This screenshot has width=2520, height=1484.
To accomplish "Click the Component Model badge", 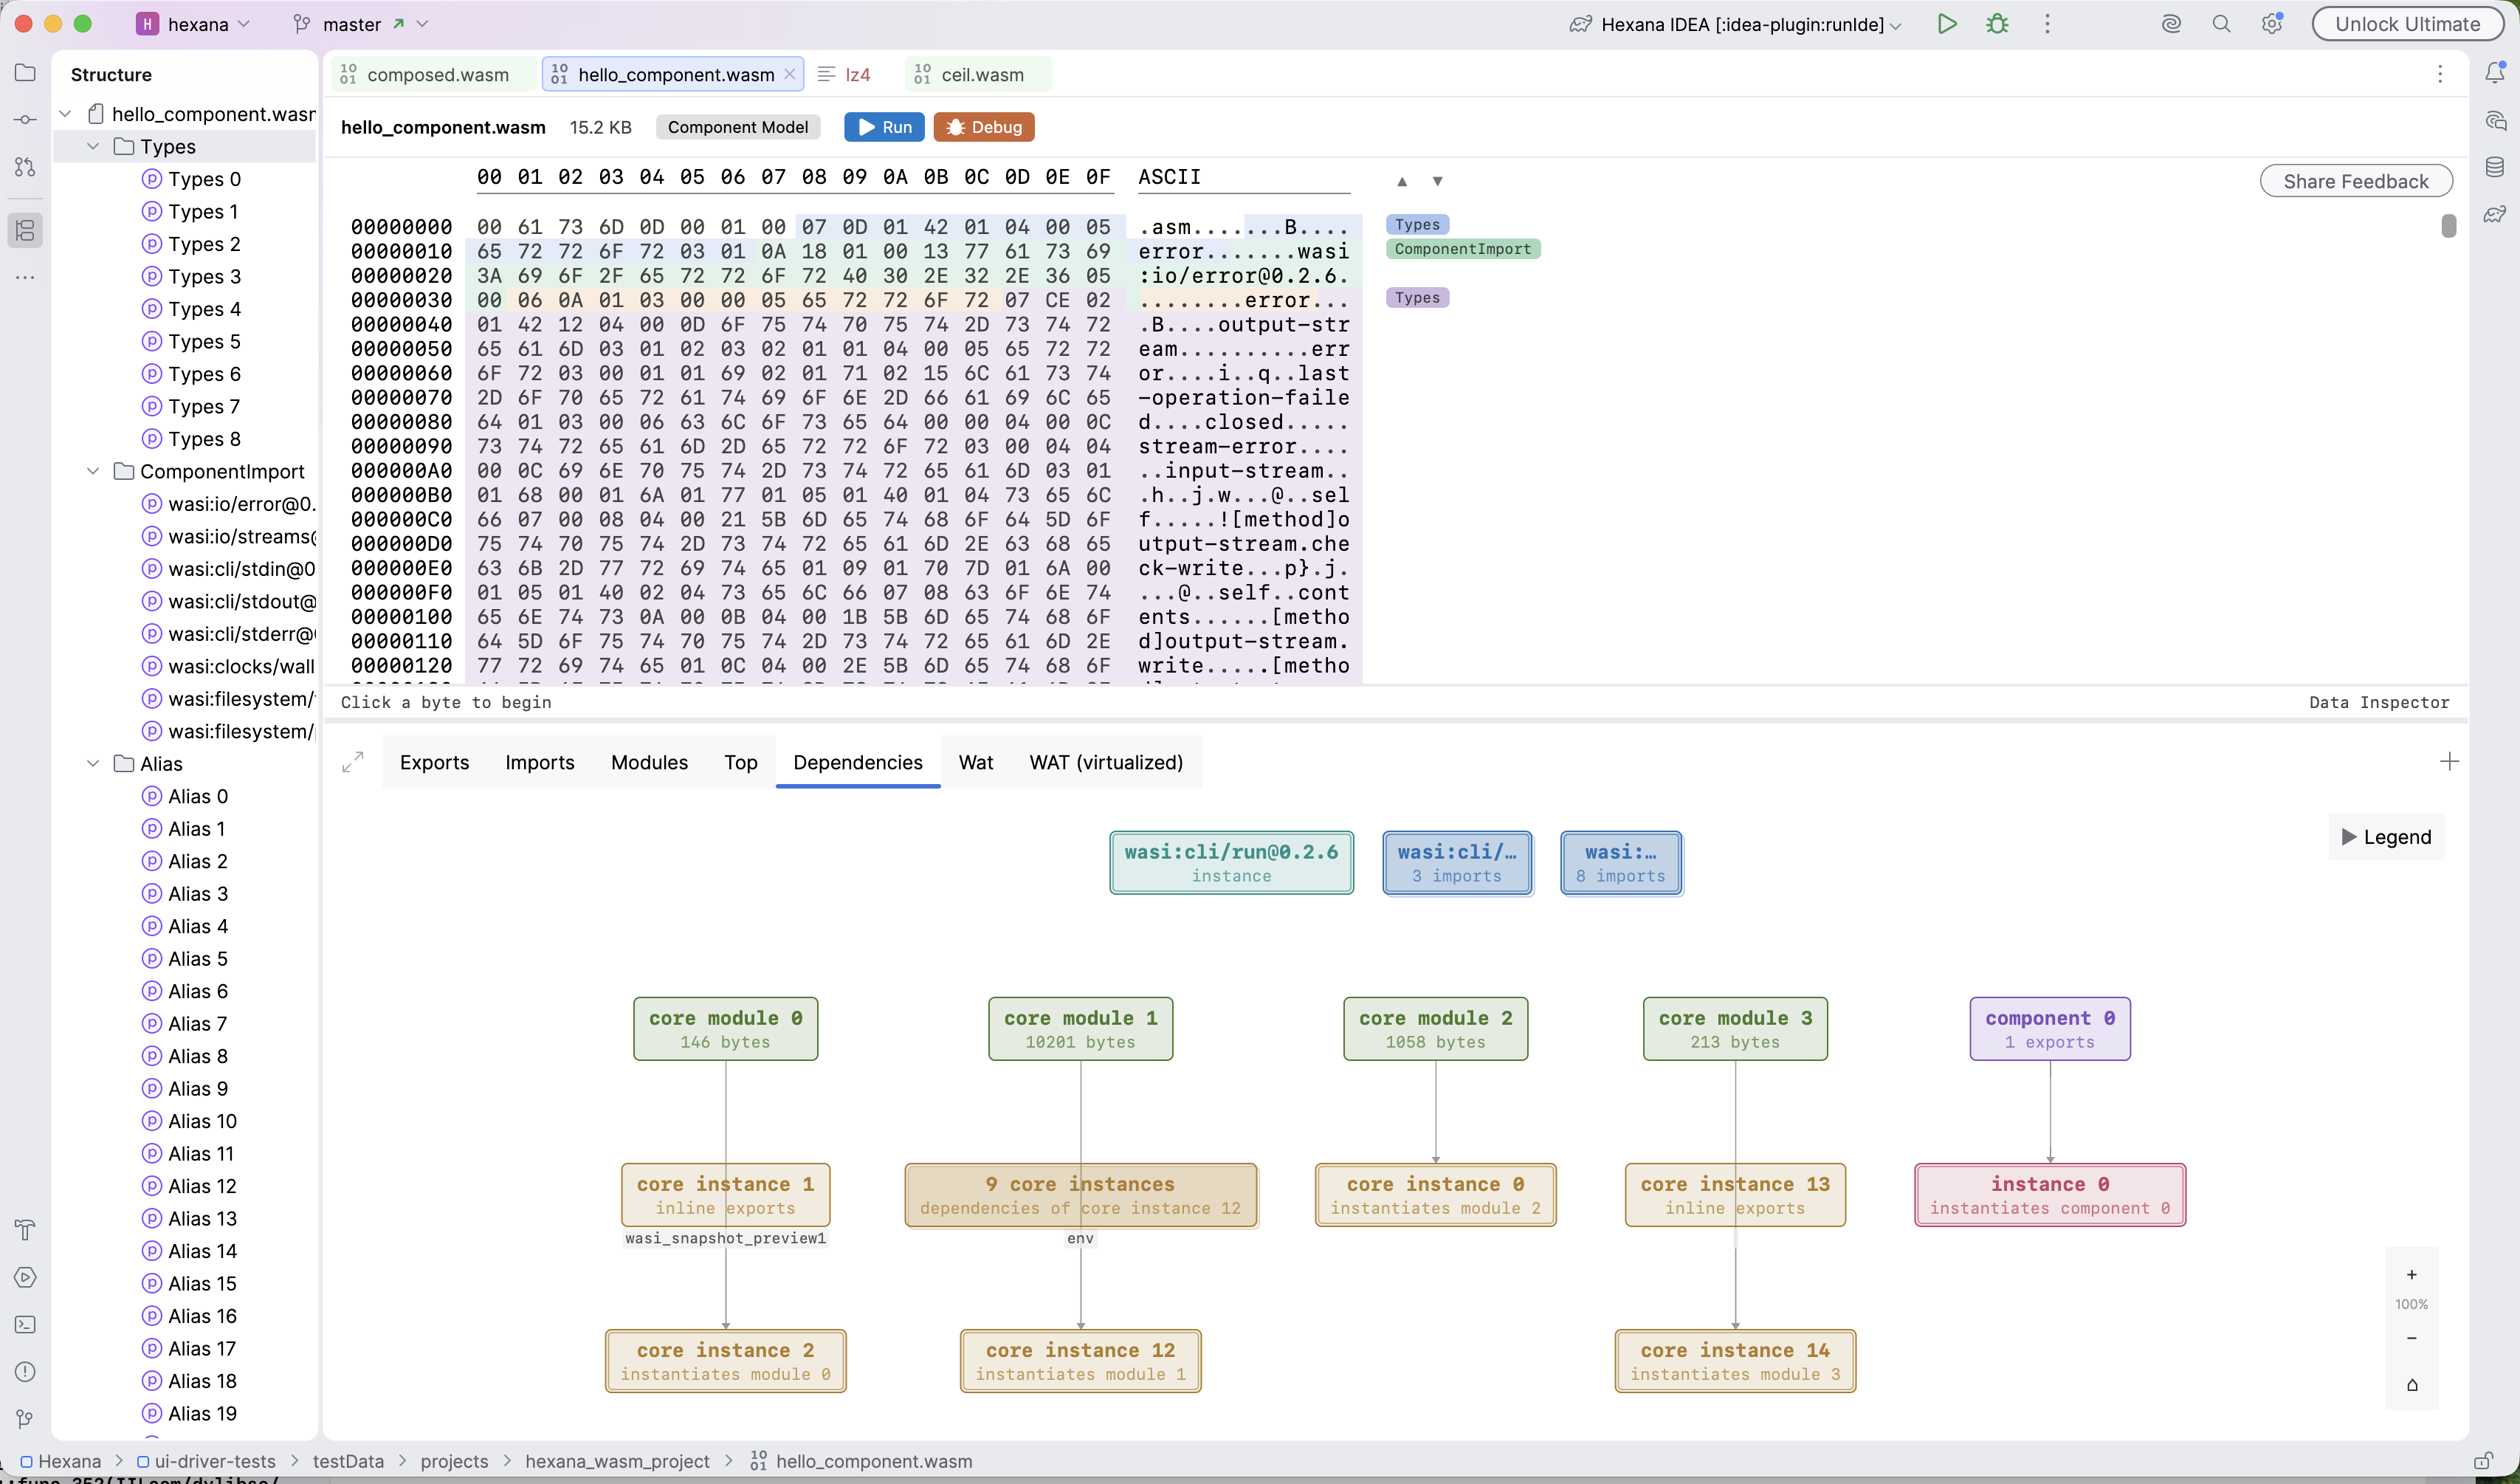I will [738, 127].
